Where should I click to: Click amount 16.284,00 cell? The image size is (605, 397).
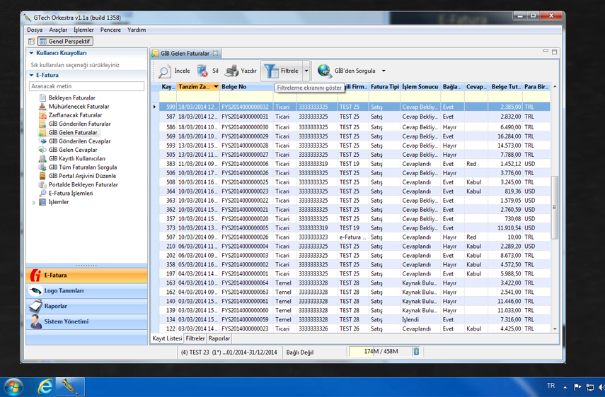[506, 136]
